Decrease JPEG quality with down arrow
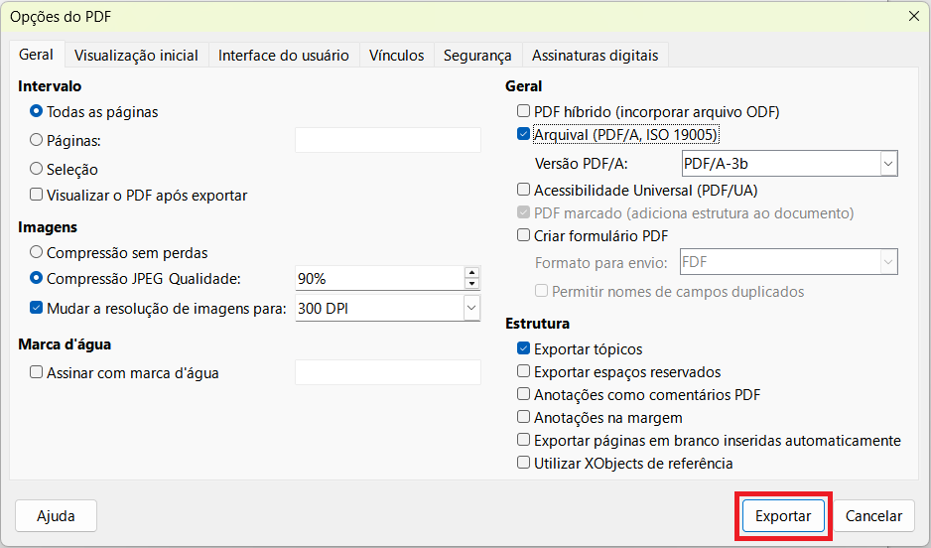931x548 pixels. (471, 285)
